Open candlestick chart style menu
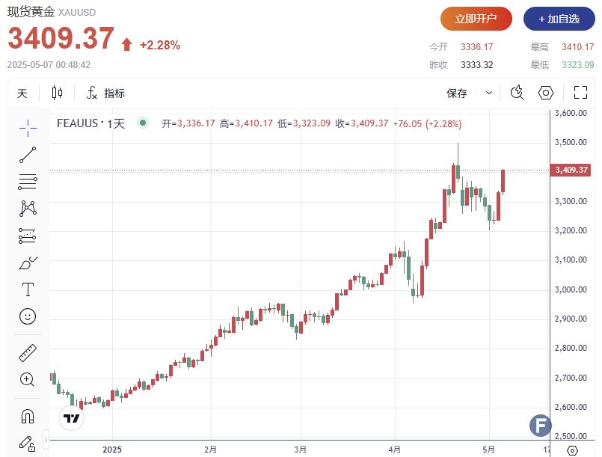 (x=58, y=93)
